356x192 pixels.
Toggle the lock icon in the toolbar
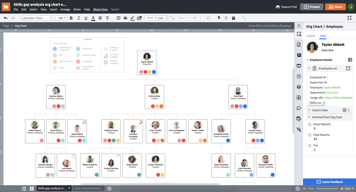234,18
